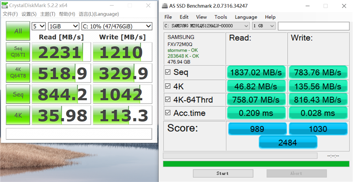Close the AS SSD Benchmark window
353x182 pixels.
344,6
